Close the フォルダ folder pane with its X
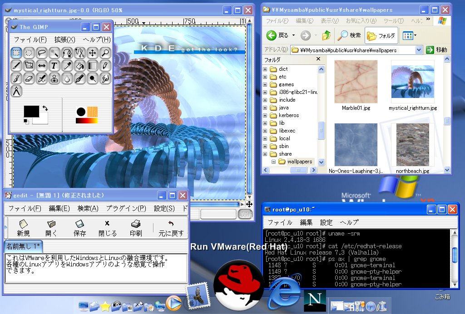This screenshot has height=314, width=465. coord(318,59)
